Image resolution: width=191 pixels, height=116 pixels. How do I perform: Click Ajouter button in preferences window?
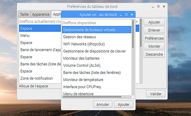pyautogui.click(x=154, y=22)
